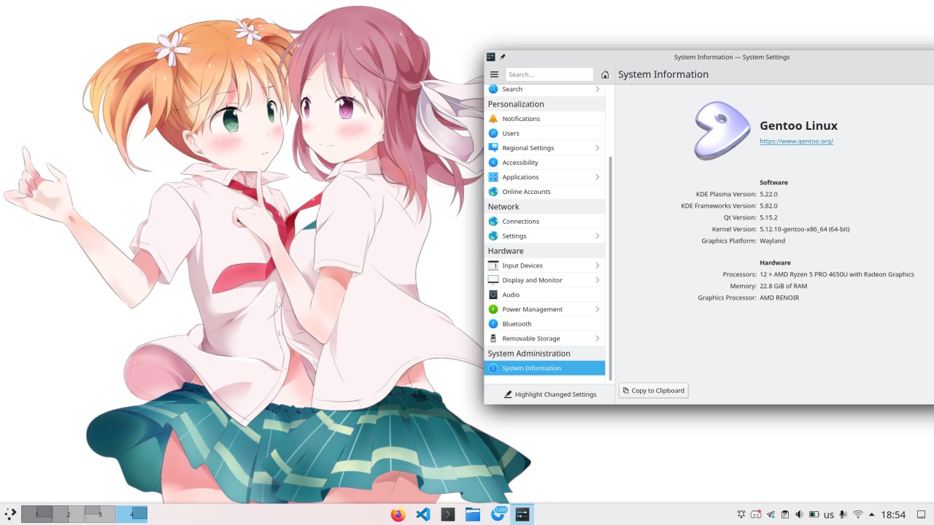Expand the Input Devices submenu arrow
The height and width of the screenshot is (525, 934).
pos(597,265)
